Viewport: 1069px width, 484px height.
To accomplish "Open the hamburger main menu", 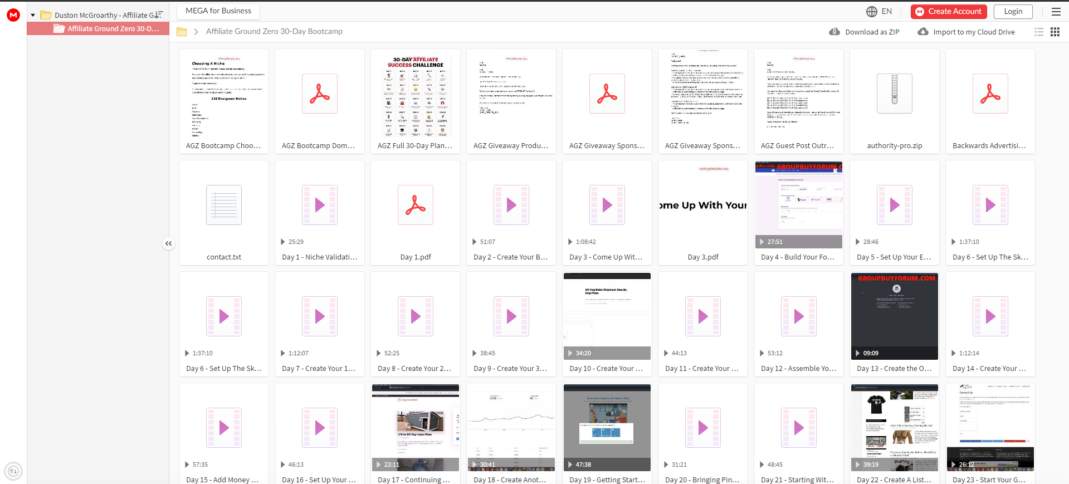I will (x=1056, y=11).
